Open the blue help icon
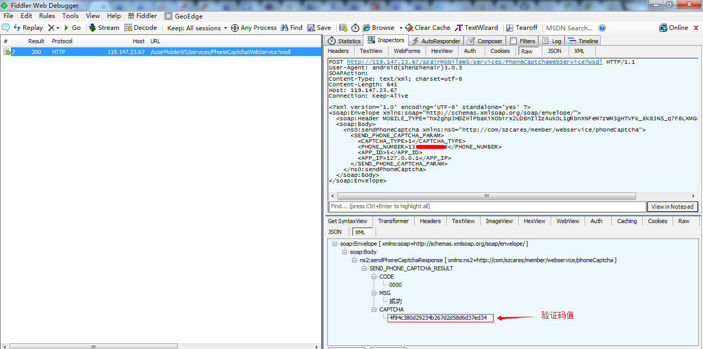This screenshot has width=703, height=349. (602, 28)
